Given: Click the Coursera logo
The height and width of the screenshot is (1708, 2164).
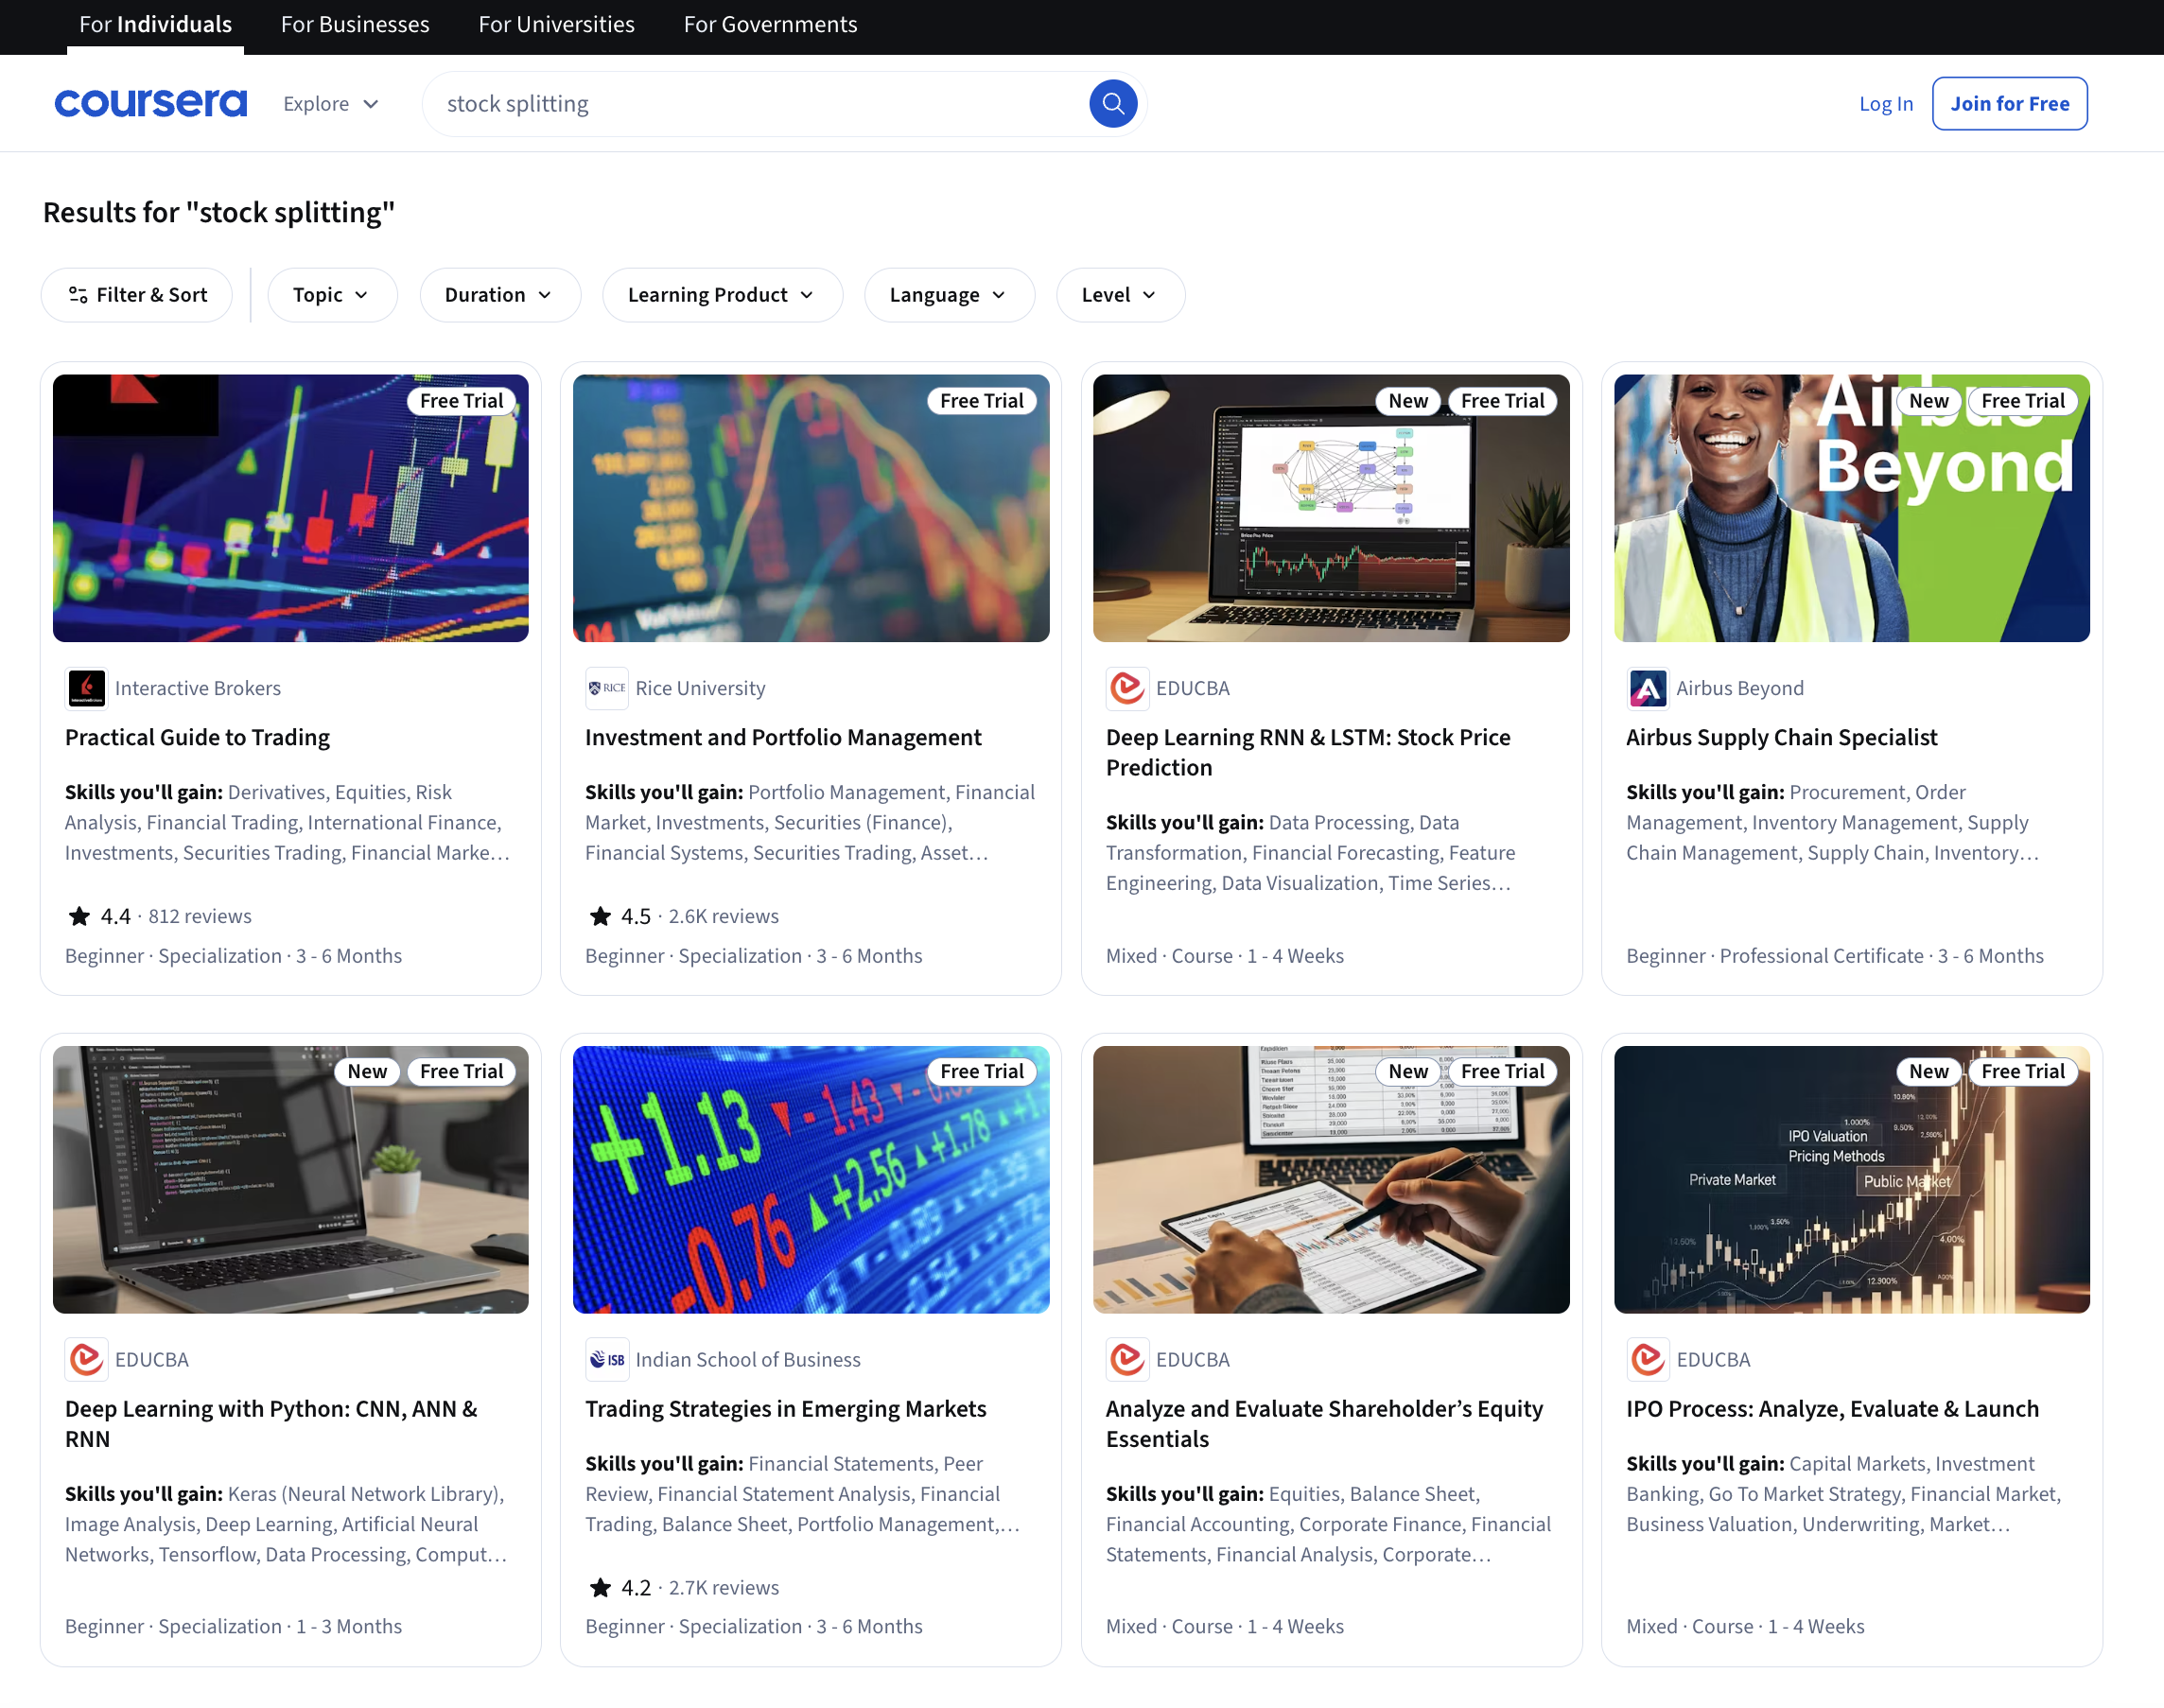Looking at the screenshot, I should pos(150,103).
